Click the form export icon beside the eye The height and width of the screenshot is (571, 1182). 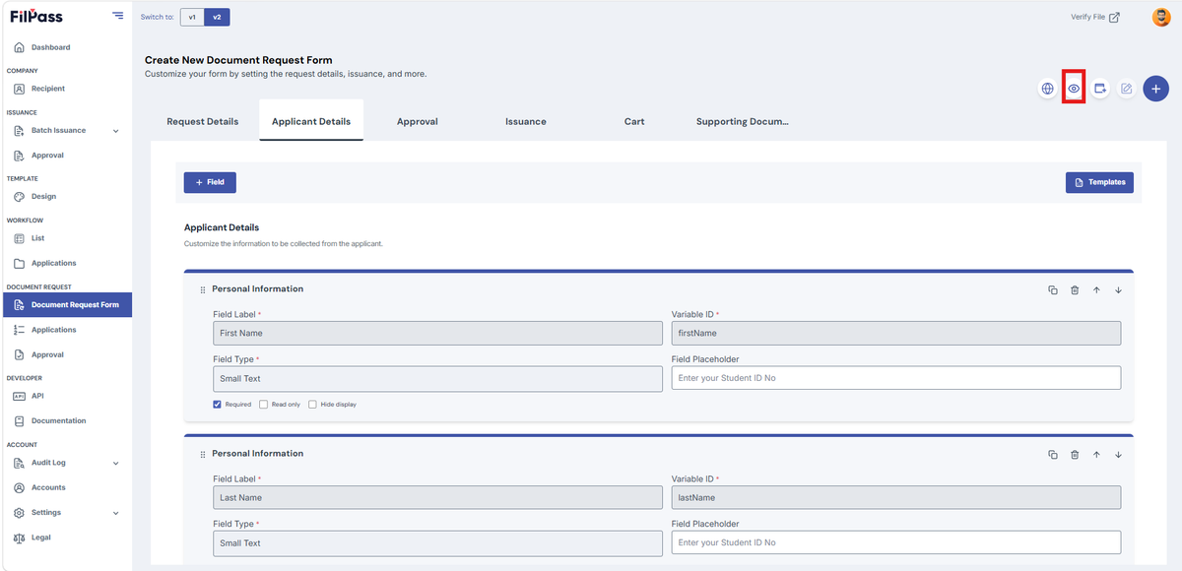1100,89
